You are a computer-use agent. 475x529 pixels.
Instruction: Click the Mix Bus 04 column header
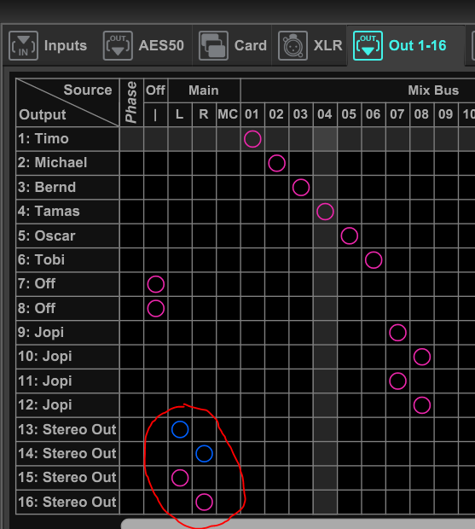coord(325,114)
